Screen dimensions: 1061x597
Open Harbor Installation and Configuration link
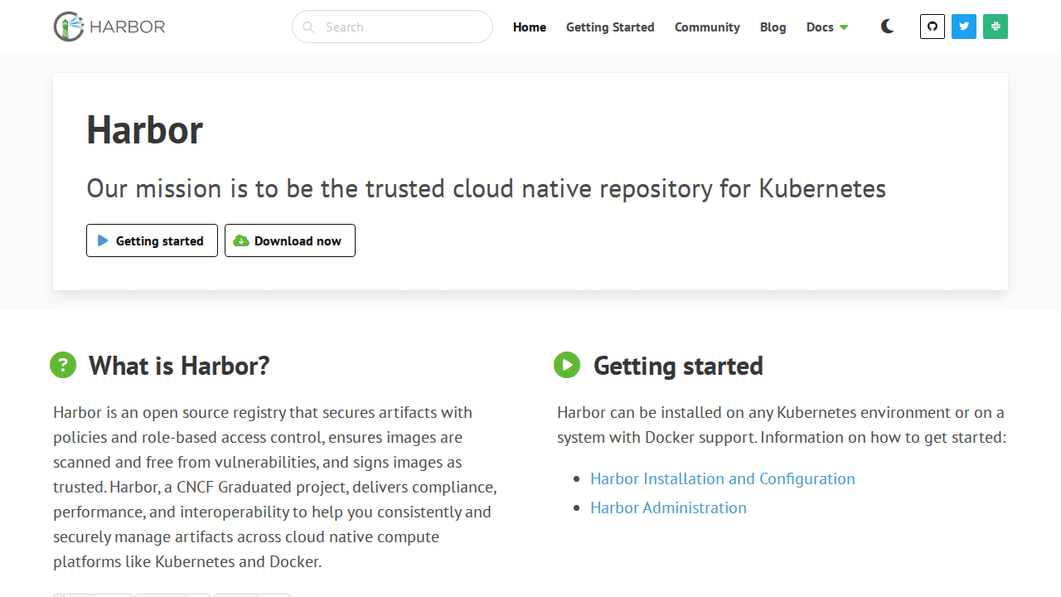click(722, 478)
